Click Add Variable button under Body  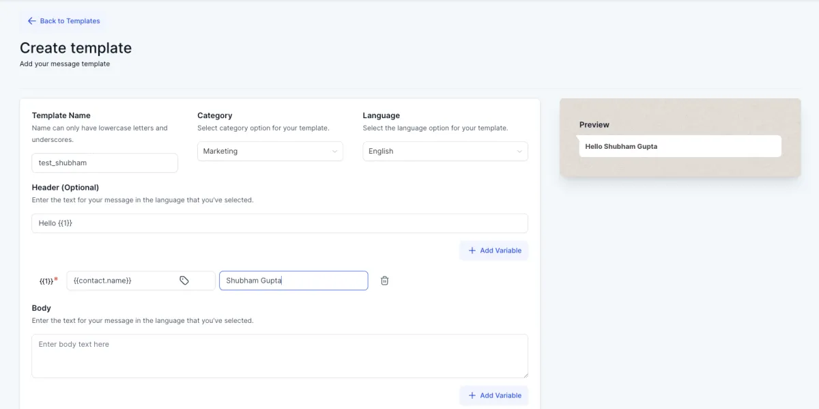pyautogui.click(x=494, y=395)
